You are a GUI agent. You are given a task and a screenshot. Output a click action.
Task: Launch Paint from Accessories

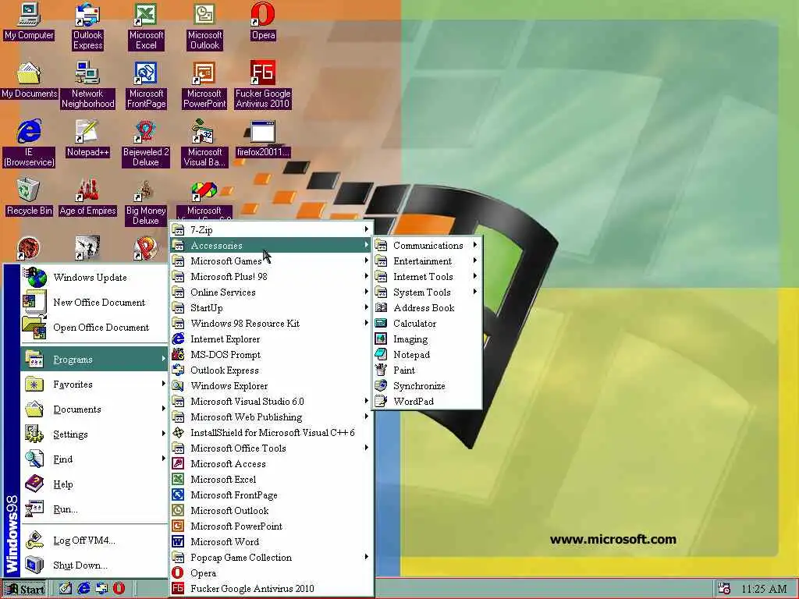427,370
